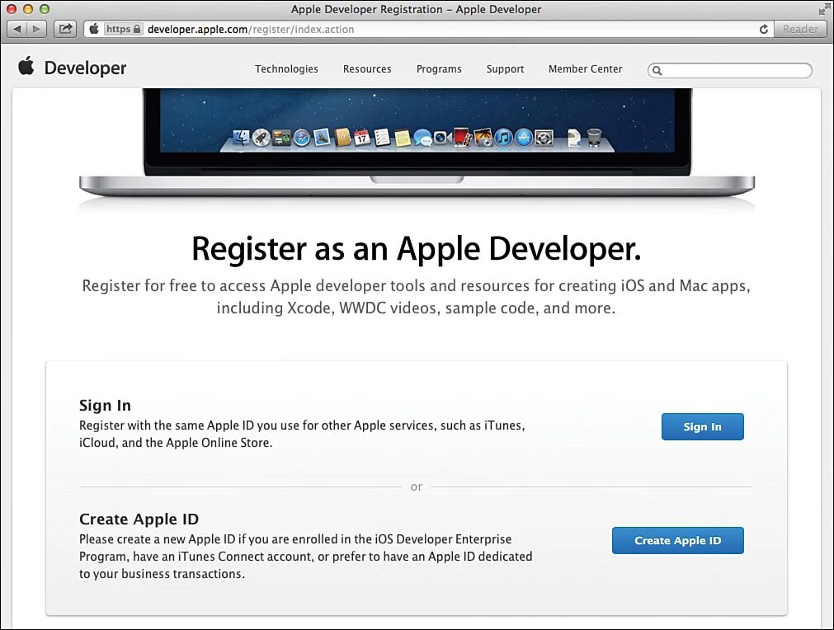Open the Programs menu
Viewport: 834px width, 630px height.
pyautogui.click(x=439, y=69)
